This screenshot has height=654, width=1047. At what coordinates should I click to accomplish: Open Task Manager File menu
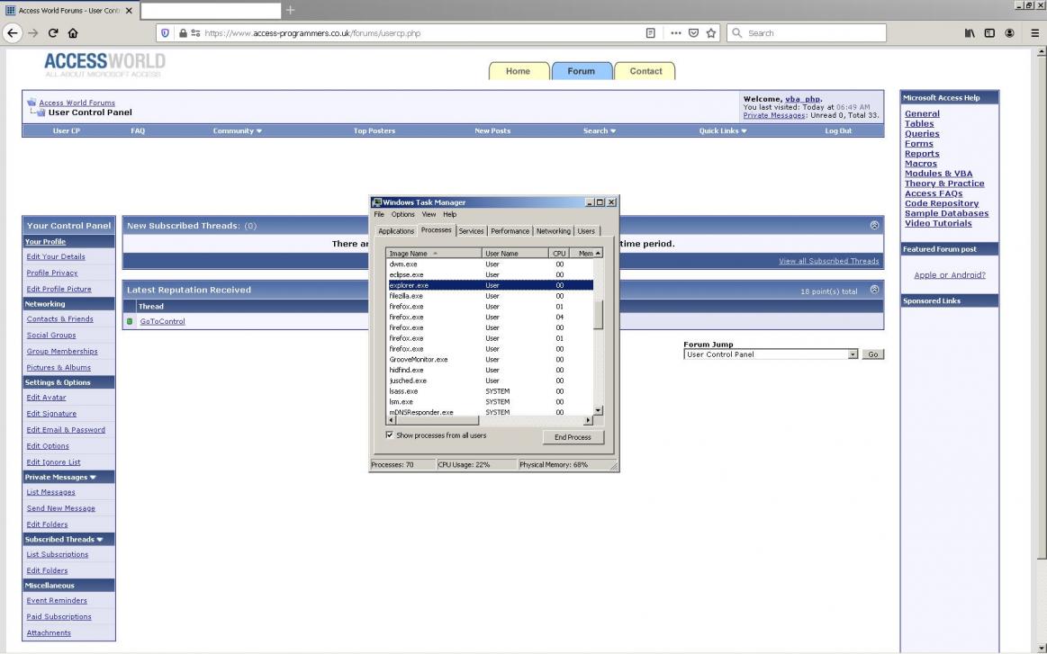click(x=379, y=214)
